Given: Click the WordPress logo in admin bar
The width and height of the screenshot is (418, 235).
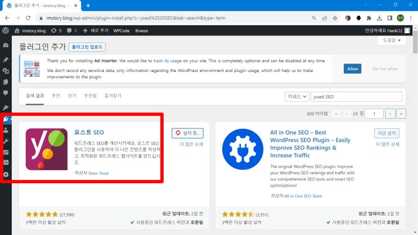Looking at the screenshot, I should point(6,31).
